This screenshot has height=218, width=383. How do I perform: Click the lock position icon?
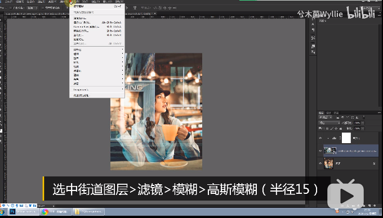click(x=336, y=129)
